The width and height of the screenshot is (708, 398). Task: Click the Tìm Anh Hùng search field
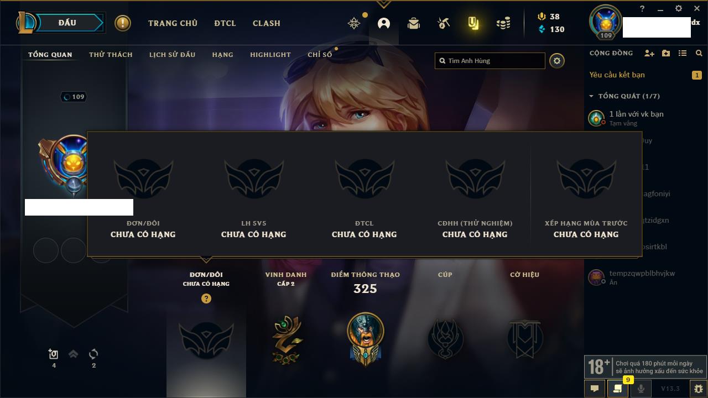(490, 61)
